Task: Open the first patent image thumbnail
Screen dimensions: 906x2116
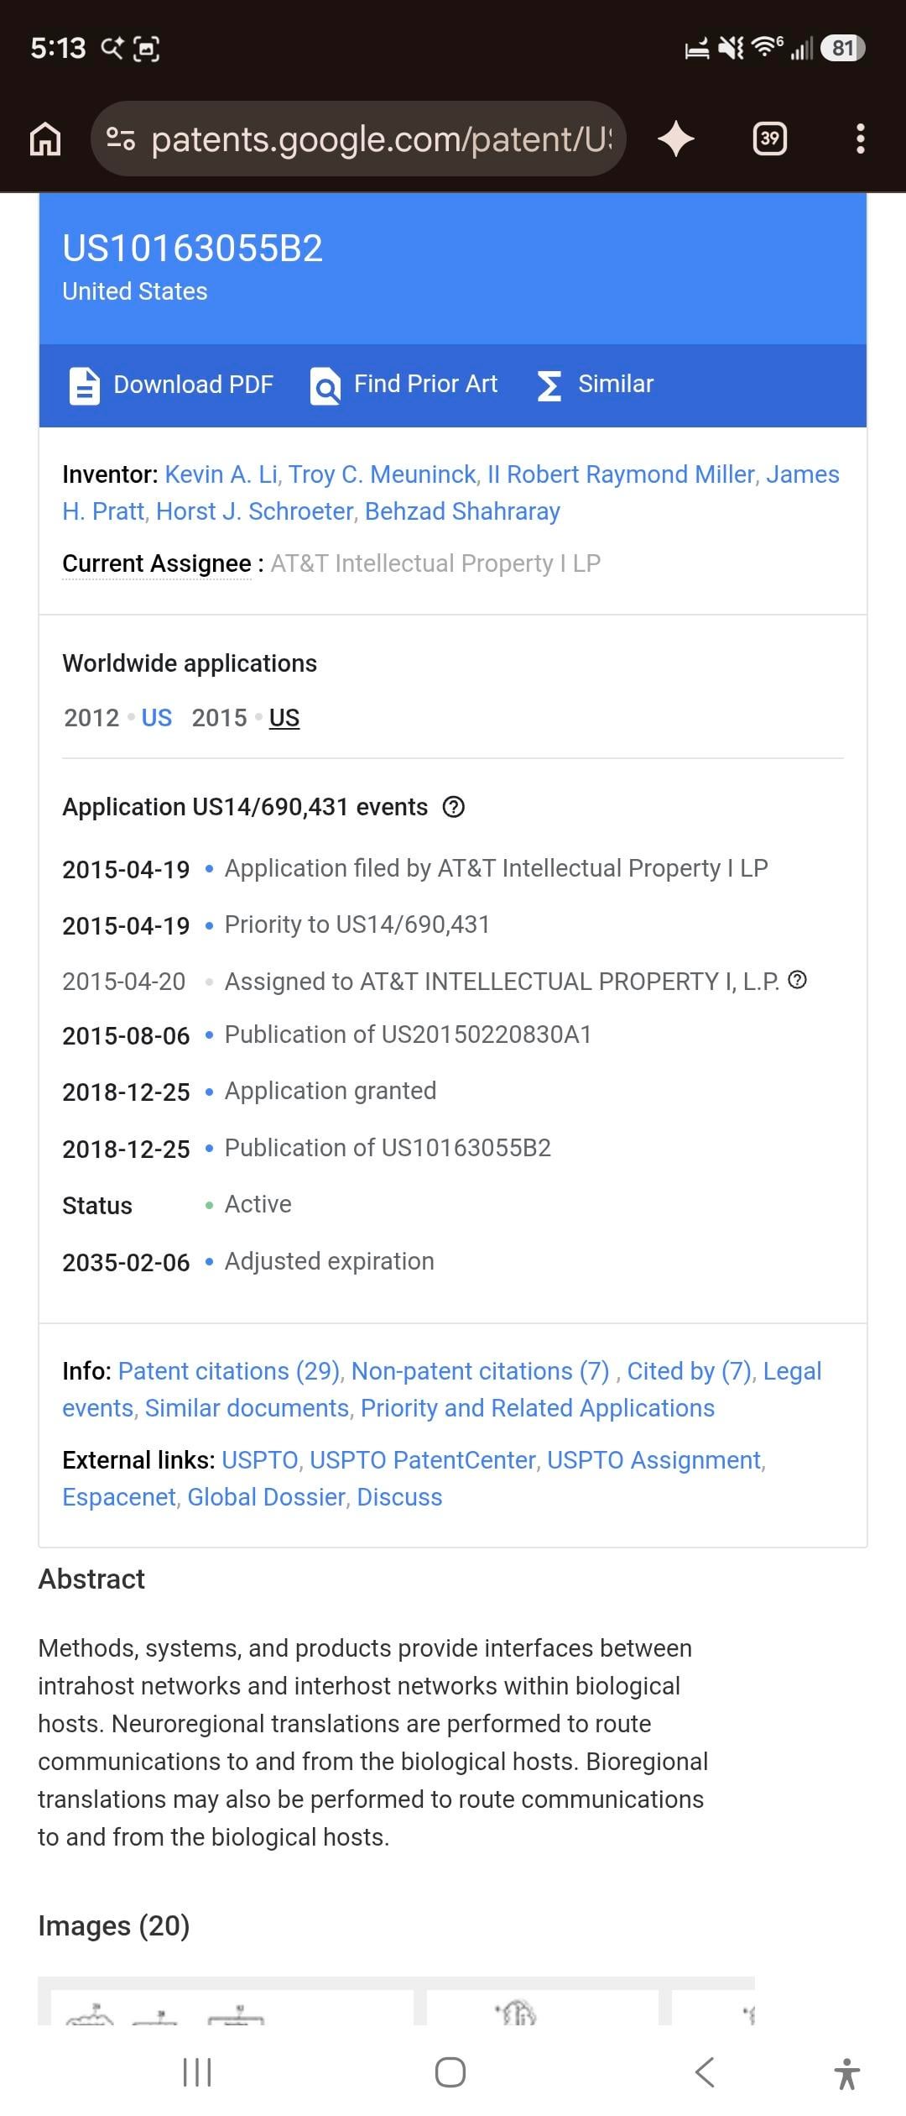Action: tap(232, 2007)
